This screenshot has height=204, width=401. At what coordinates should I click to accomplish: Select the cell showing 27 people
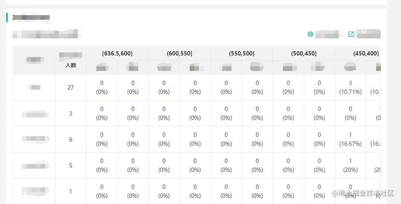pyautogui.click(x=71, y=87)
